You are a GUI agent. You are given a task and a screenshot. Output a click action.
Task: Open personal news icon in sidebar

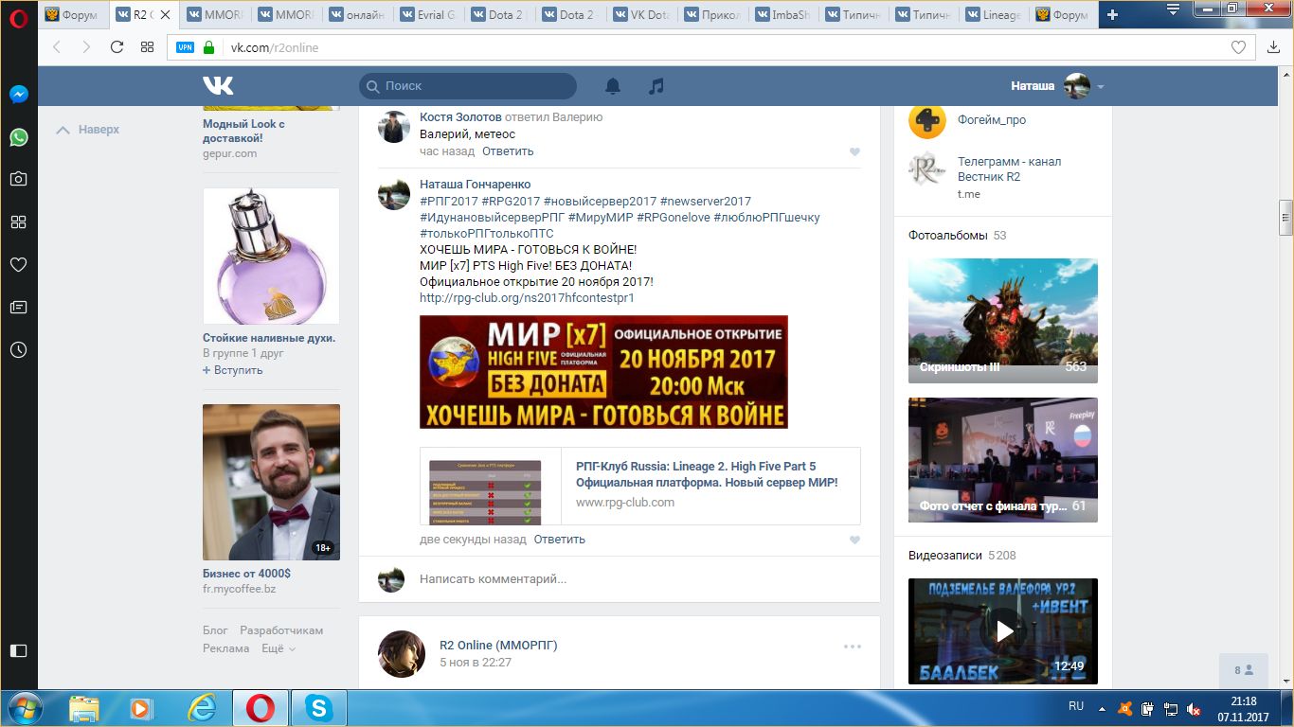(18, 307)
